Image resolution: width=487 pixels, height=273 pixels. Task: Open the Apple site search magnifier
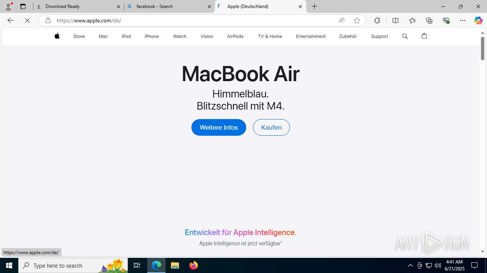coord(405,36)
